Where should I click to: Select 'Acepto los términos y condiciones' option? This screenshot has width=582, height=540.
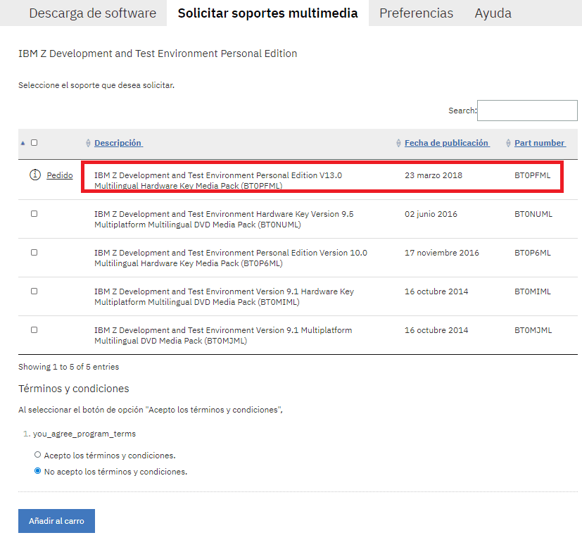point(38,455)
